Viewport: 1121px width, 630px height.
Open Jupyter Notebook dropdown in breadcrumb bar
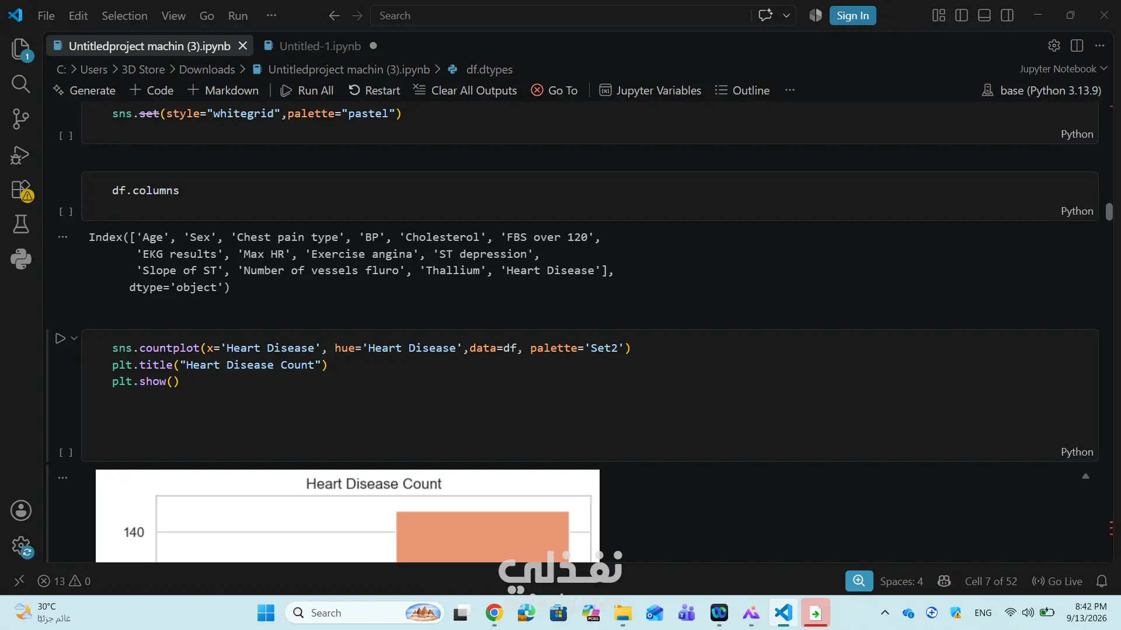1063,69
